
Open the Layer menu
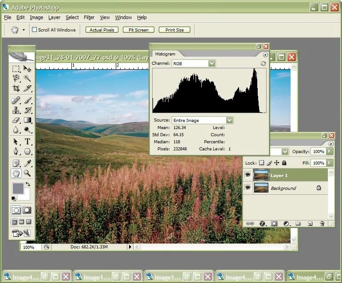[x=54, y=17]
